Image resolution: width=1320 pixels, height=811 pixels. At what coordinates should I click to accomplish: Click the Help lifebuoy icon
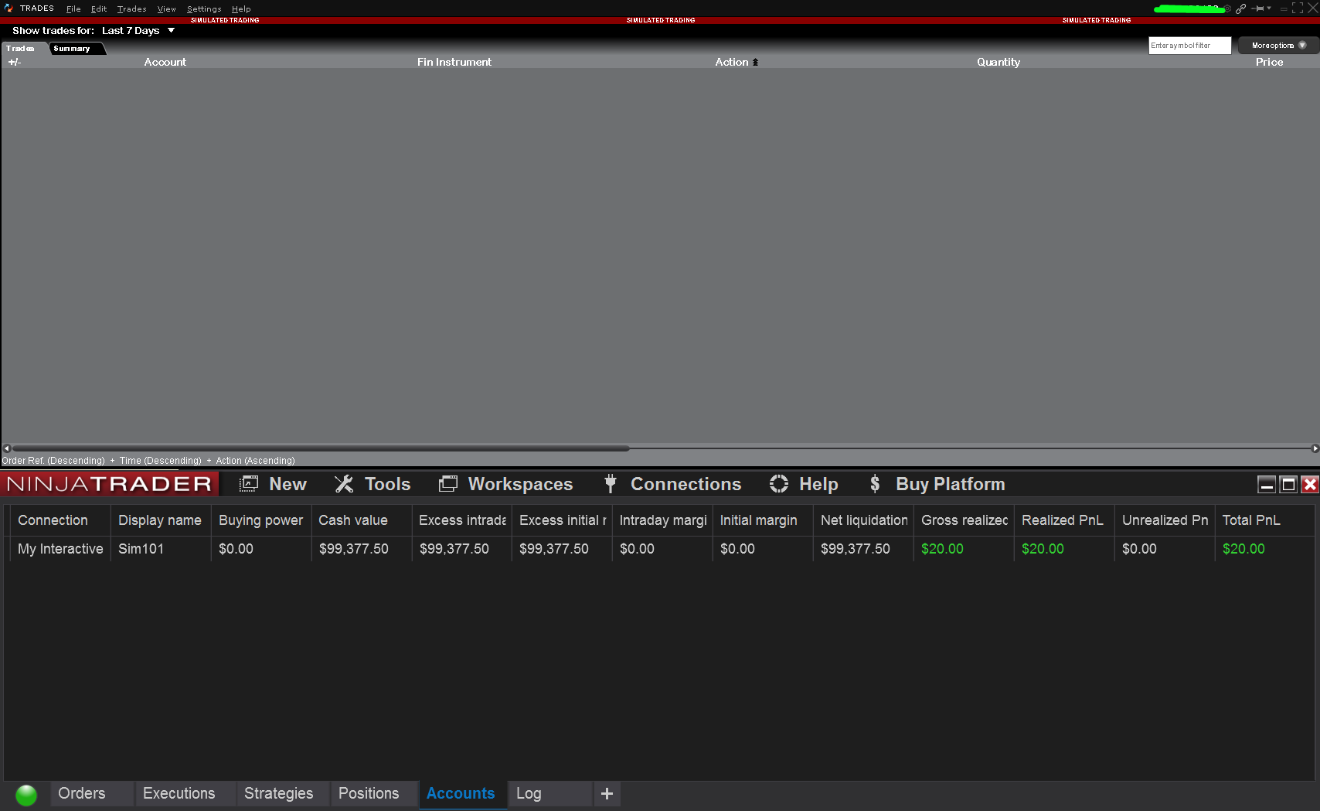click(x=779, y=483)
